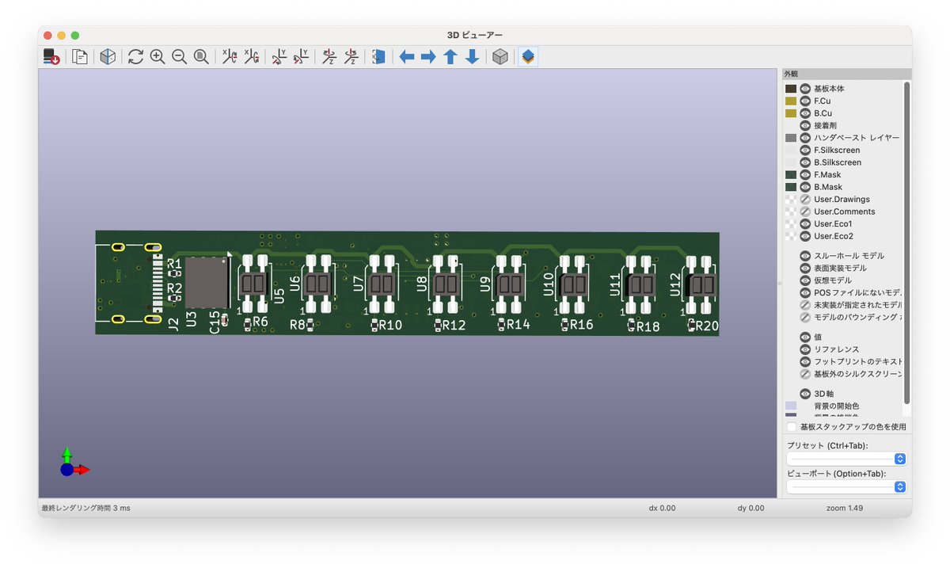This screenshot has height=568, width=950.
Task: Click the 基板本体 color swatch
Action: pyautogui.click(x=791, y=89)
